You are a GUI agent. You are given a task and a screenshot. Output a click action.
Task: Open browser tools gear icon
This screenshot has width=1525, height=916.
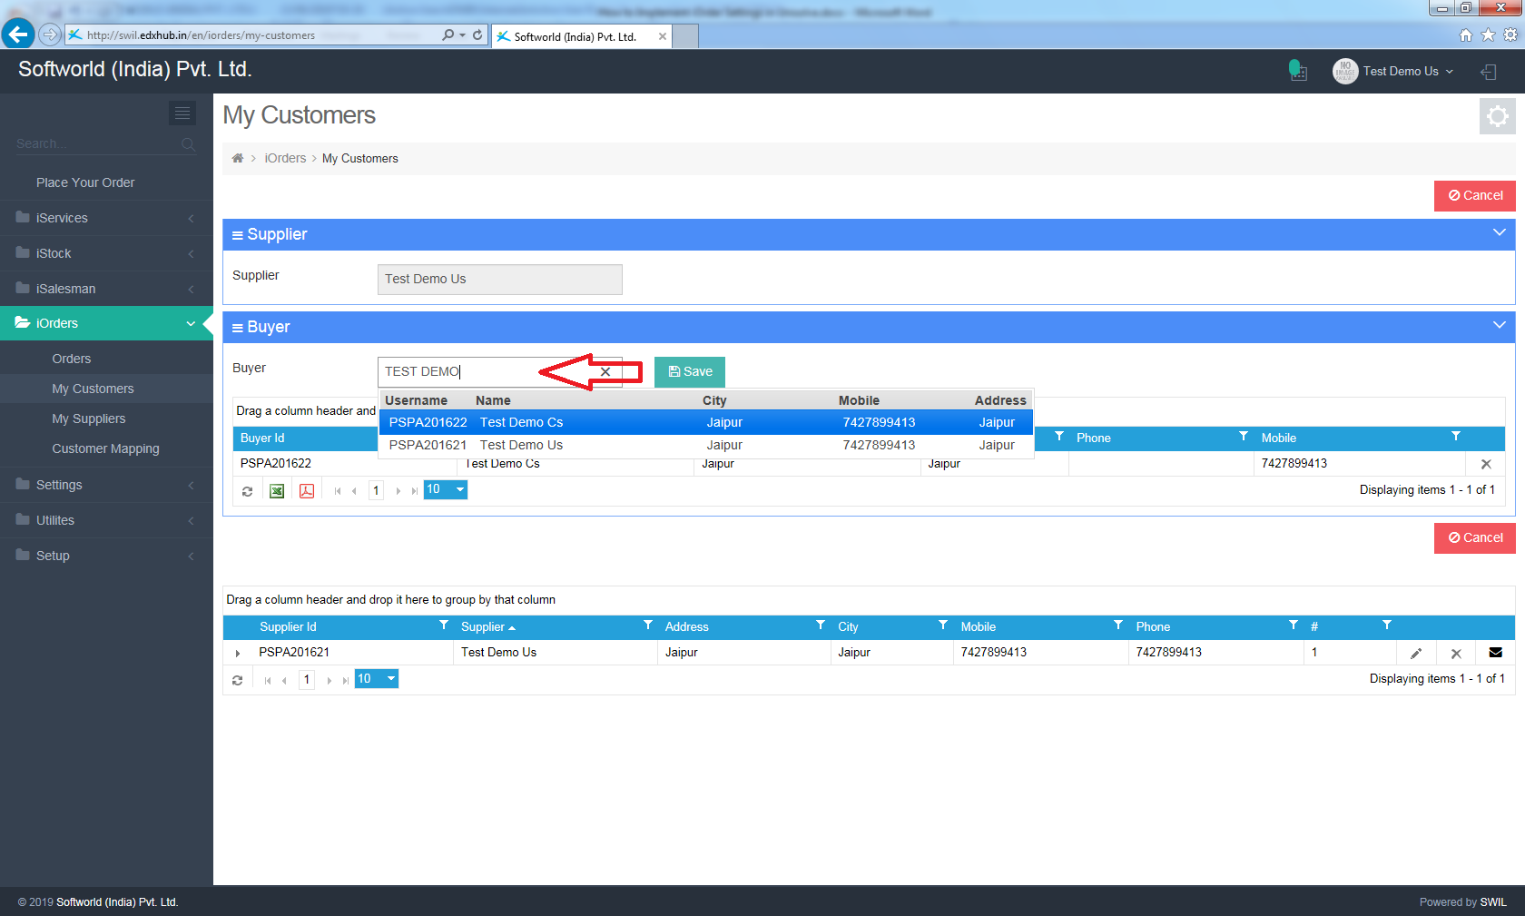click(1510, 34)
